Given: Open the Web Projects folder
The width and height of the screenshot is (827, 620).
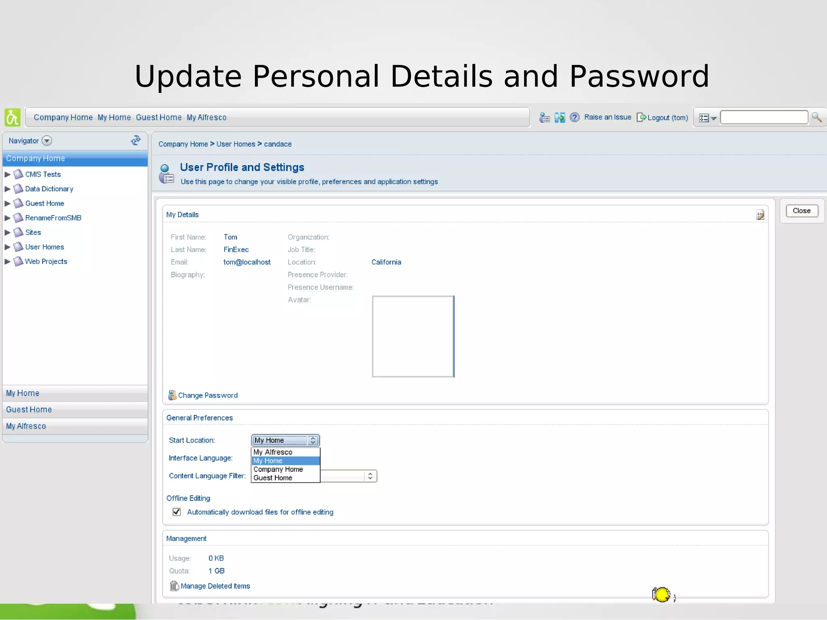Looking at the screenshot, I should (46, 262).
